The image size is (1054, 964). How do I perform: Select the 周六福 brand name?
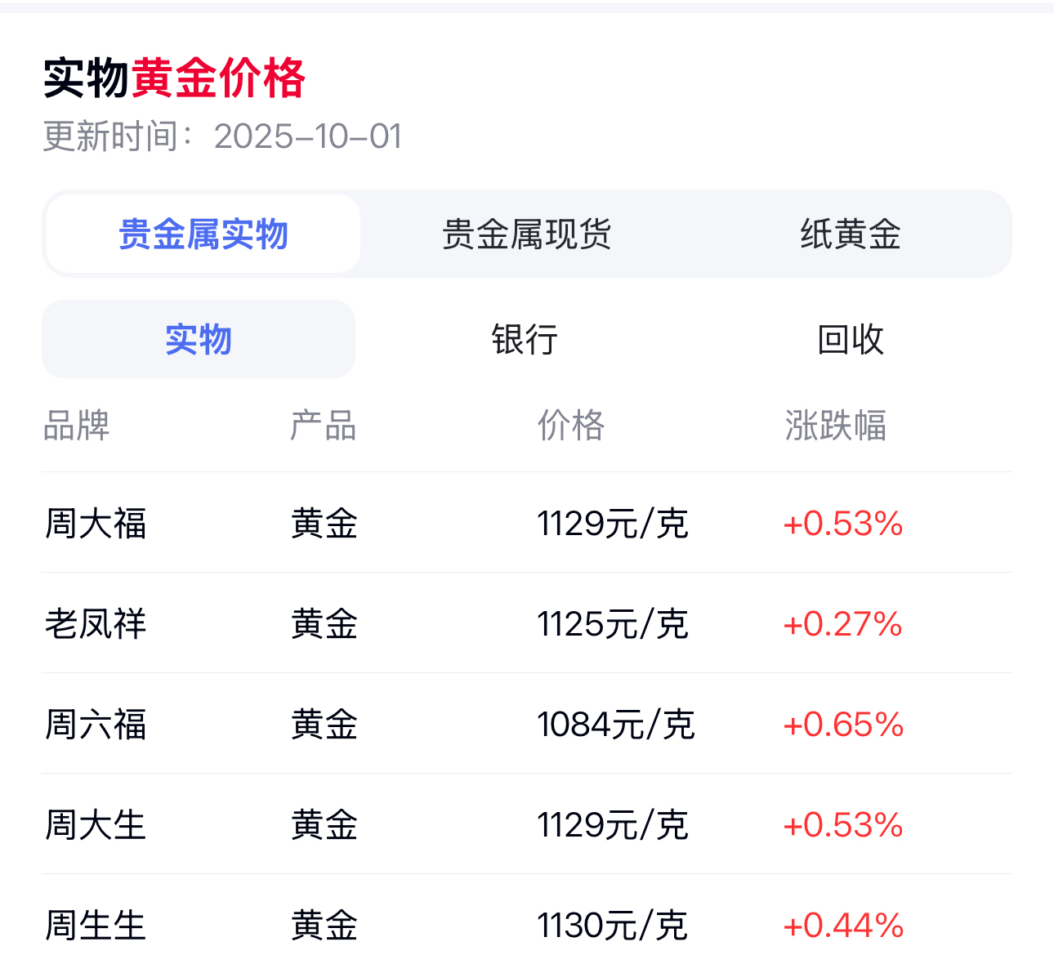(x=96, y=725)
